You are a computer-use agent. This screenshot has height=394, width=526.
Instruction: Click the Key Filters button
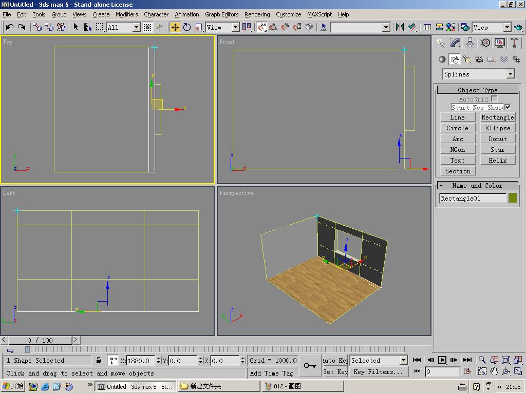378,372
